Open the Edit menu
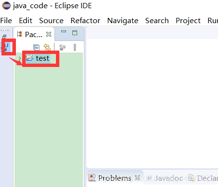The width and height of the screenshot is (218, 187). coord(26,21)
